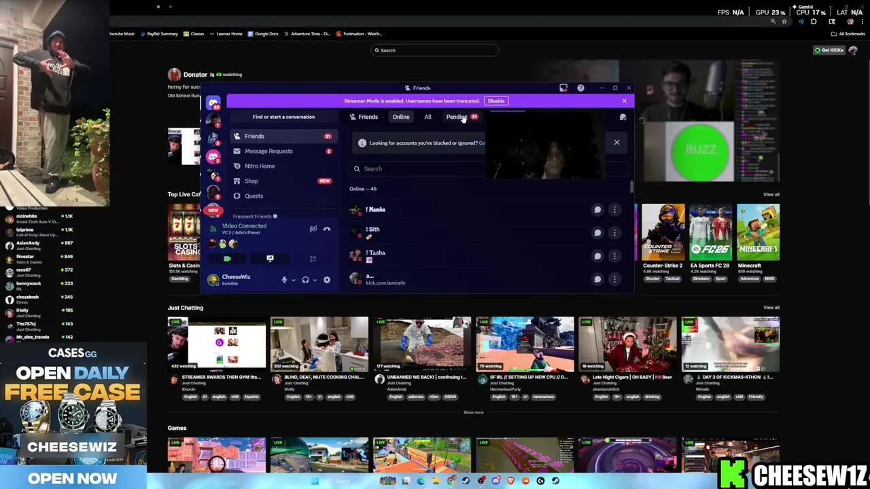Switch to Online friends tab
This screenshot has width=870, height=489.
[401, 117]
